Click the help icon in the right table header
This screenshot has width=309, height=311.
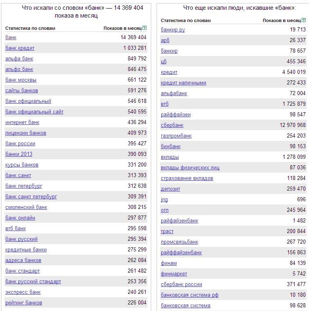click(x=304, y=20)
